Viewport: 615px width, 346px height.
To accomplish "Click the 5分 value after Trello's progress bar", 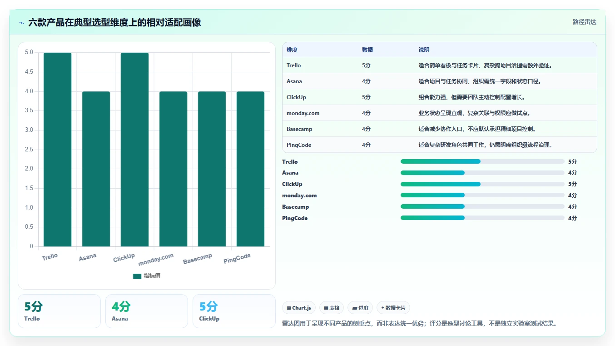I will (572, 162).
